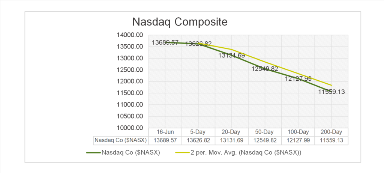Click the 200-Day column header
The image size is (384, 173).
tap(331, 132)
